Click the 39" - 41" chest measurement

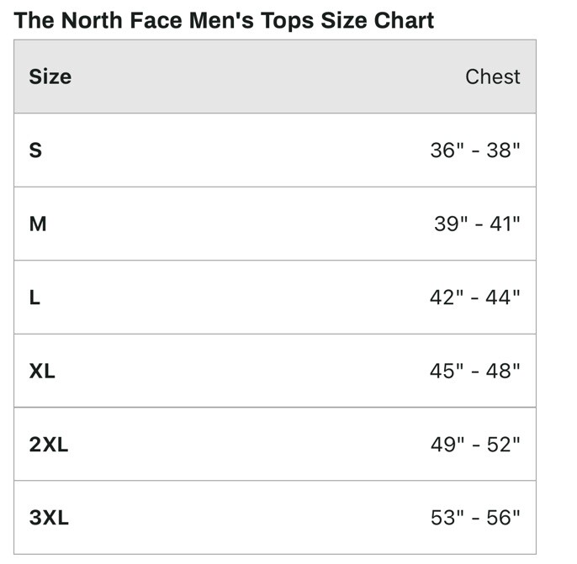(x=477, y=224)
